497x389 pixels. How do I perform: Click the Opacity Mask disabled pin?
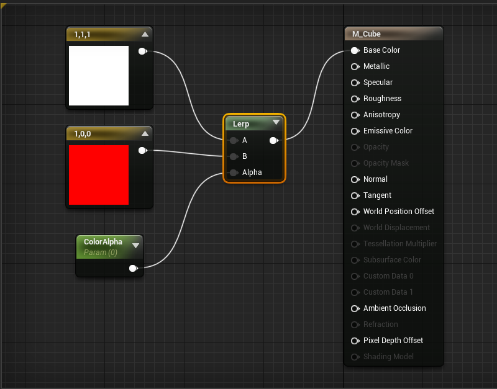355,163
